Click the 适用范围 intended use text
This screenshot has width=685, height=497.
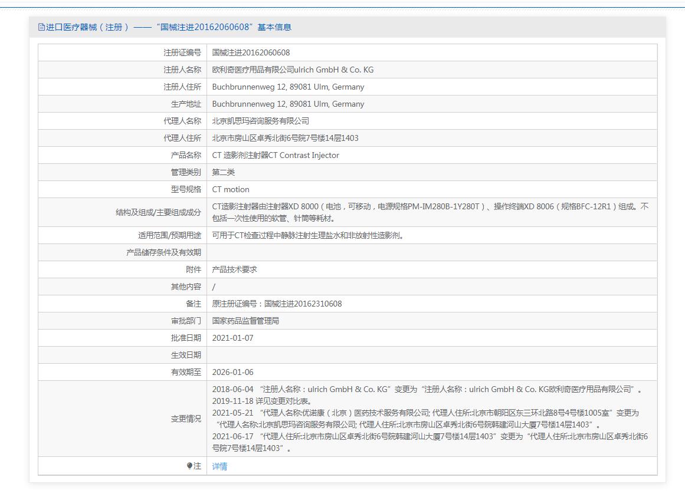point(308,235)
